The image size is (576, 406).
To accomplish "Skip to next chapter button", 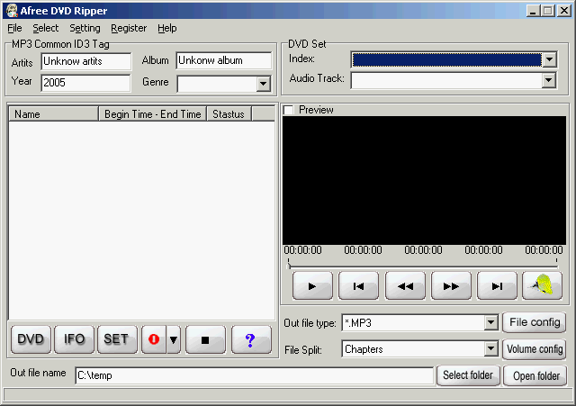I will click(497, 286).
